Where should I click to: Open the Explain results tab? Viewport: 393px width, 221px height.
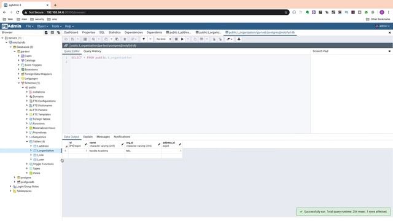(x=88, y=137)
